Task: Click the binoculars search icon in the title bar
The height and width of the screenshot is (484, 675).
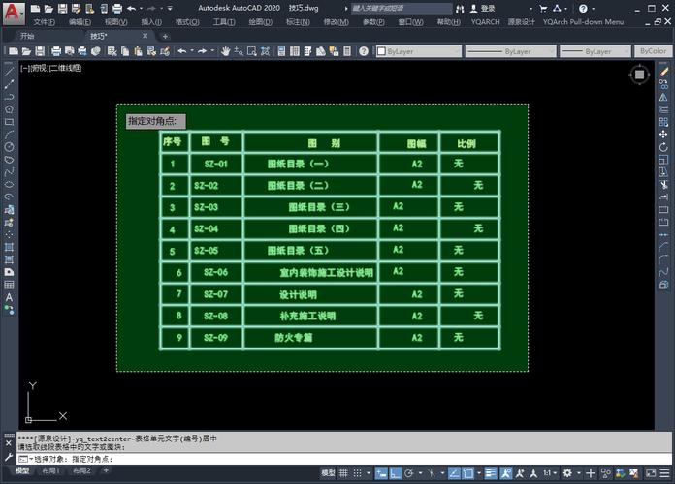Action: tap(460, 8)
